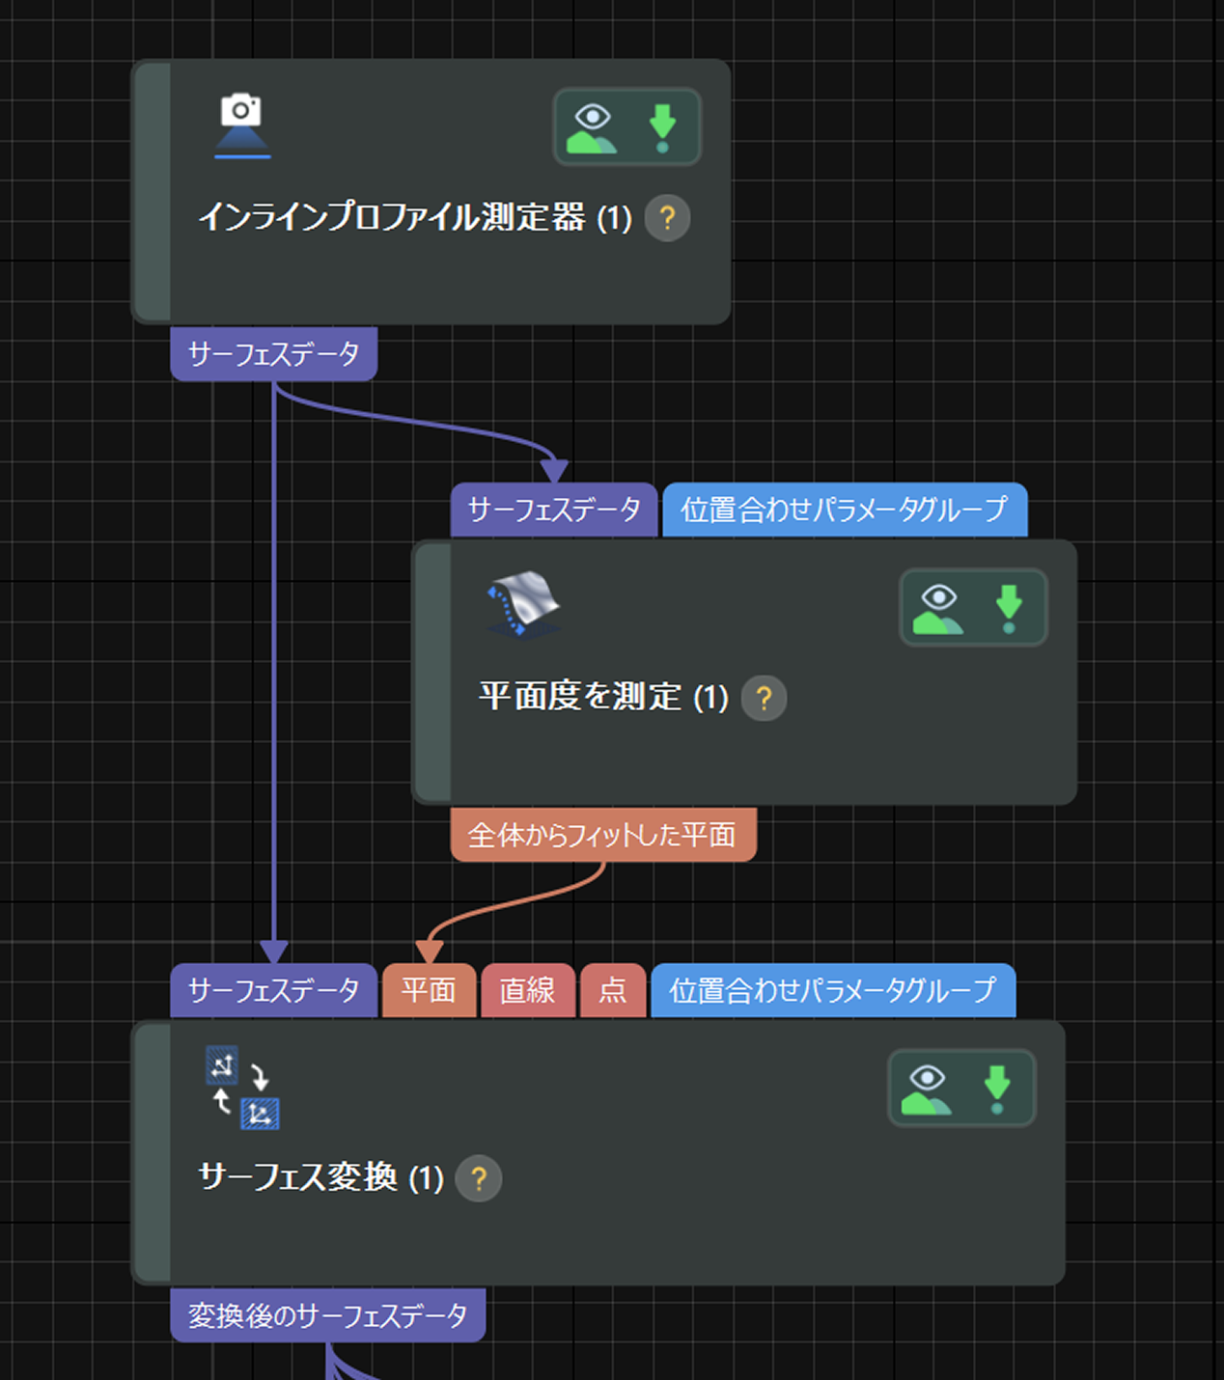Click サーフェスデータ input port of サーフェス変換
This screenshot has height=1380, width=1224.
point(274,990)
